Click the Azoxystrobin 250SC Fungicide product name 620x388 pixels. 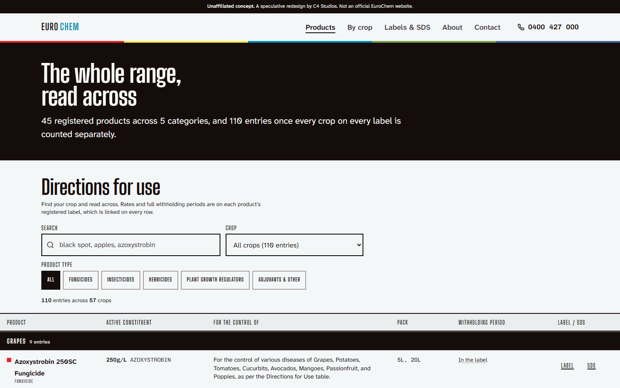[x=46, y=367]
